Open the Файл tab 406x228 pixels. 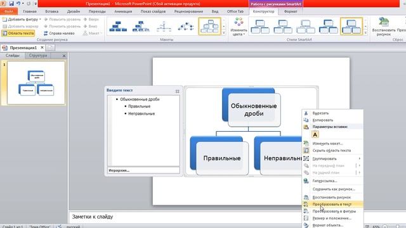9,11
